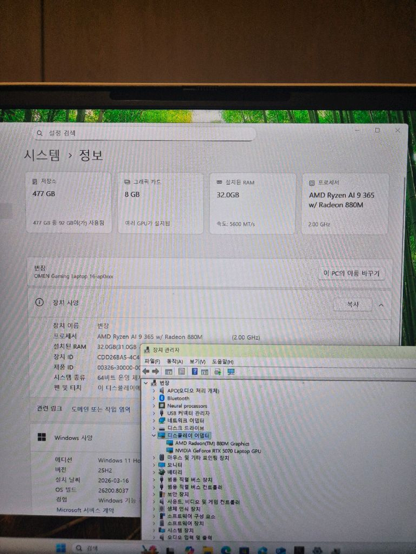Expand the USB 커넥터 관리자 node
The width and height of the screenshot is (416, 554).
(154, 413)
